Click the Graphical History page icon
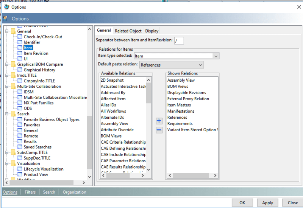 click(x=20, y=70)
